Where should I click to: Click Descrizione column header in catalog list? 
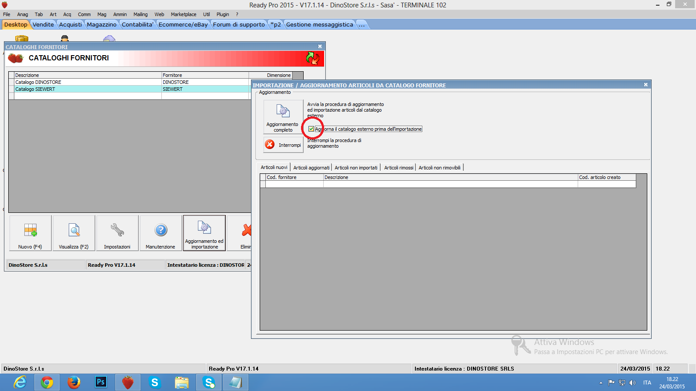[x=88, y=75]
